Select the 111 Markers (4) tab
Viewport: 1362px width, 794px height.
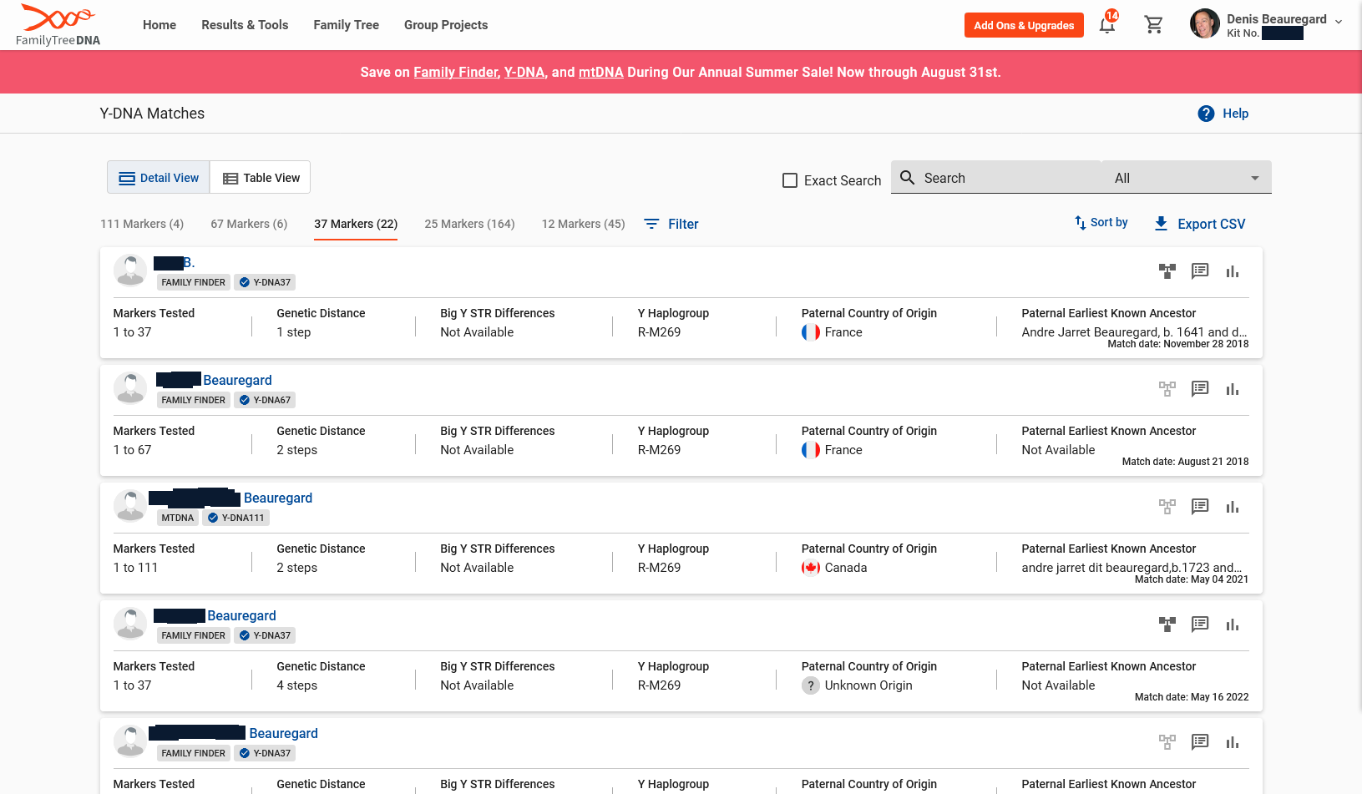[142, 224]
